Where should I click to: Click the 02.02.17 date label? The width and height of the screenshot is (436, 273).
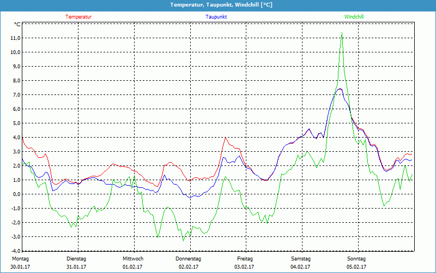click(x=189, y=266)
